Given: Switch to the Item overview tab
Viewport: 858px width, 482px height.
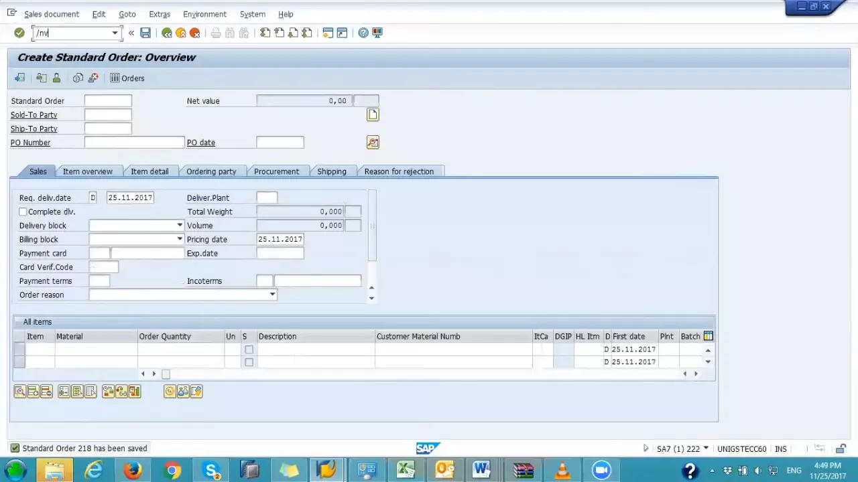Looking at the screenshot, I should pyautogui.click(x=87, y=171).
